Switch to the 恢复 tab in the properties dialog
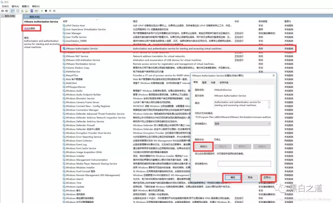This screenshot has width=333, height=203. (x=213, y=82)
